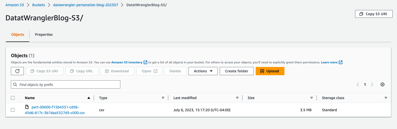Select all objects header checkbox

point(13,98)
